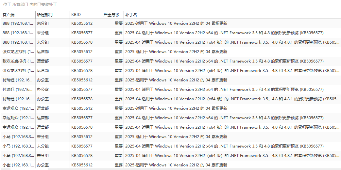Screen dimensions: 341x170
Task: Click 重要 in 小马 KB5056578 row
Action: [x=119, y=155]
